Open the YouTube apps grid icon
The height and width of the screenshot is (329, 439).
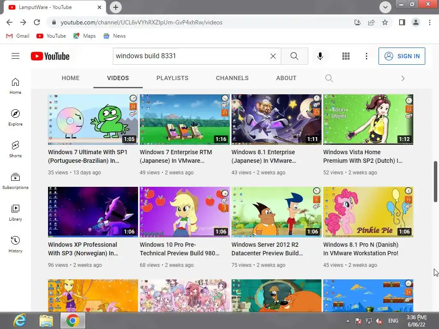(346, 56)
